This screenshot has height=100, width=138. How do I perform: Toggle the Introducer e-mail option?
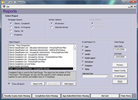point(83,62)
